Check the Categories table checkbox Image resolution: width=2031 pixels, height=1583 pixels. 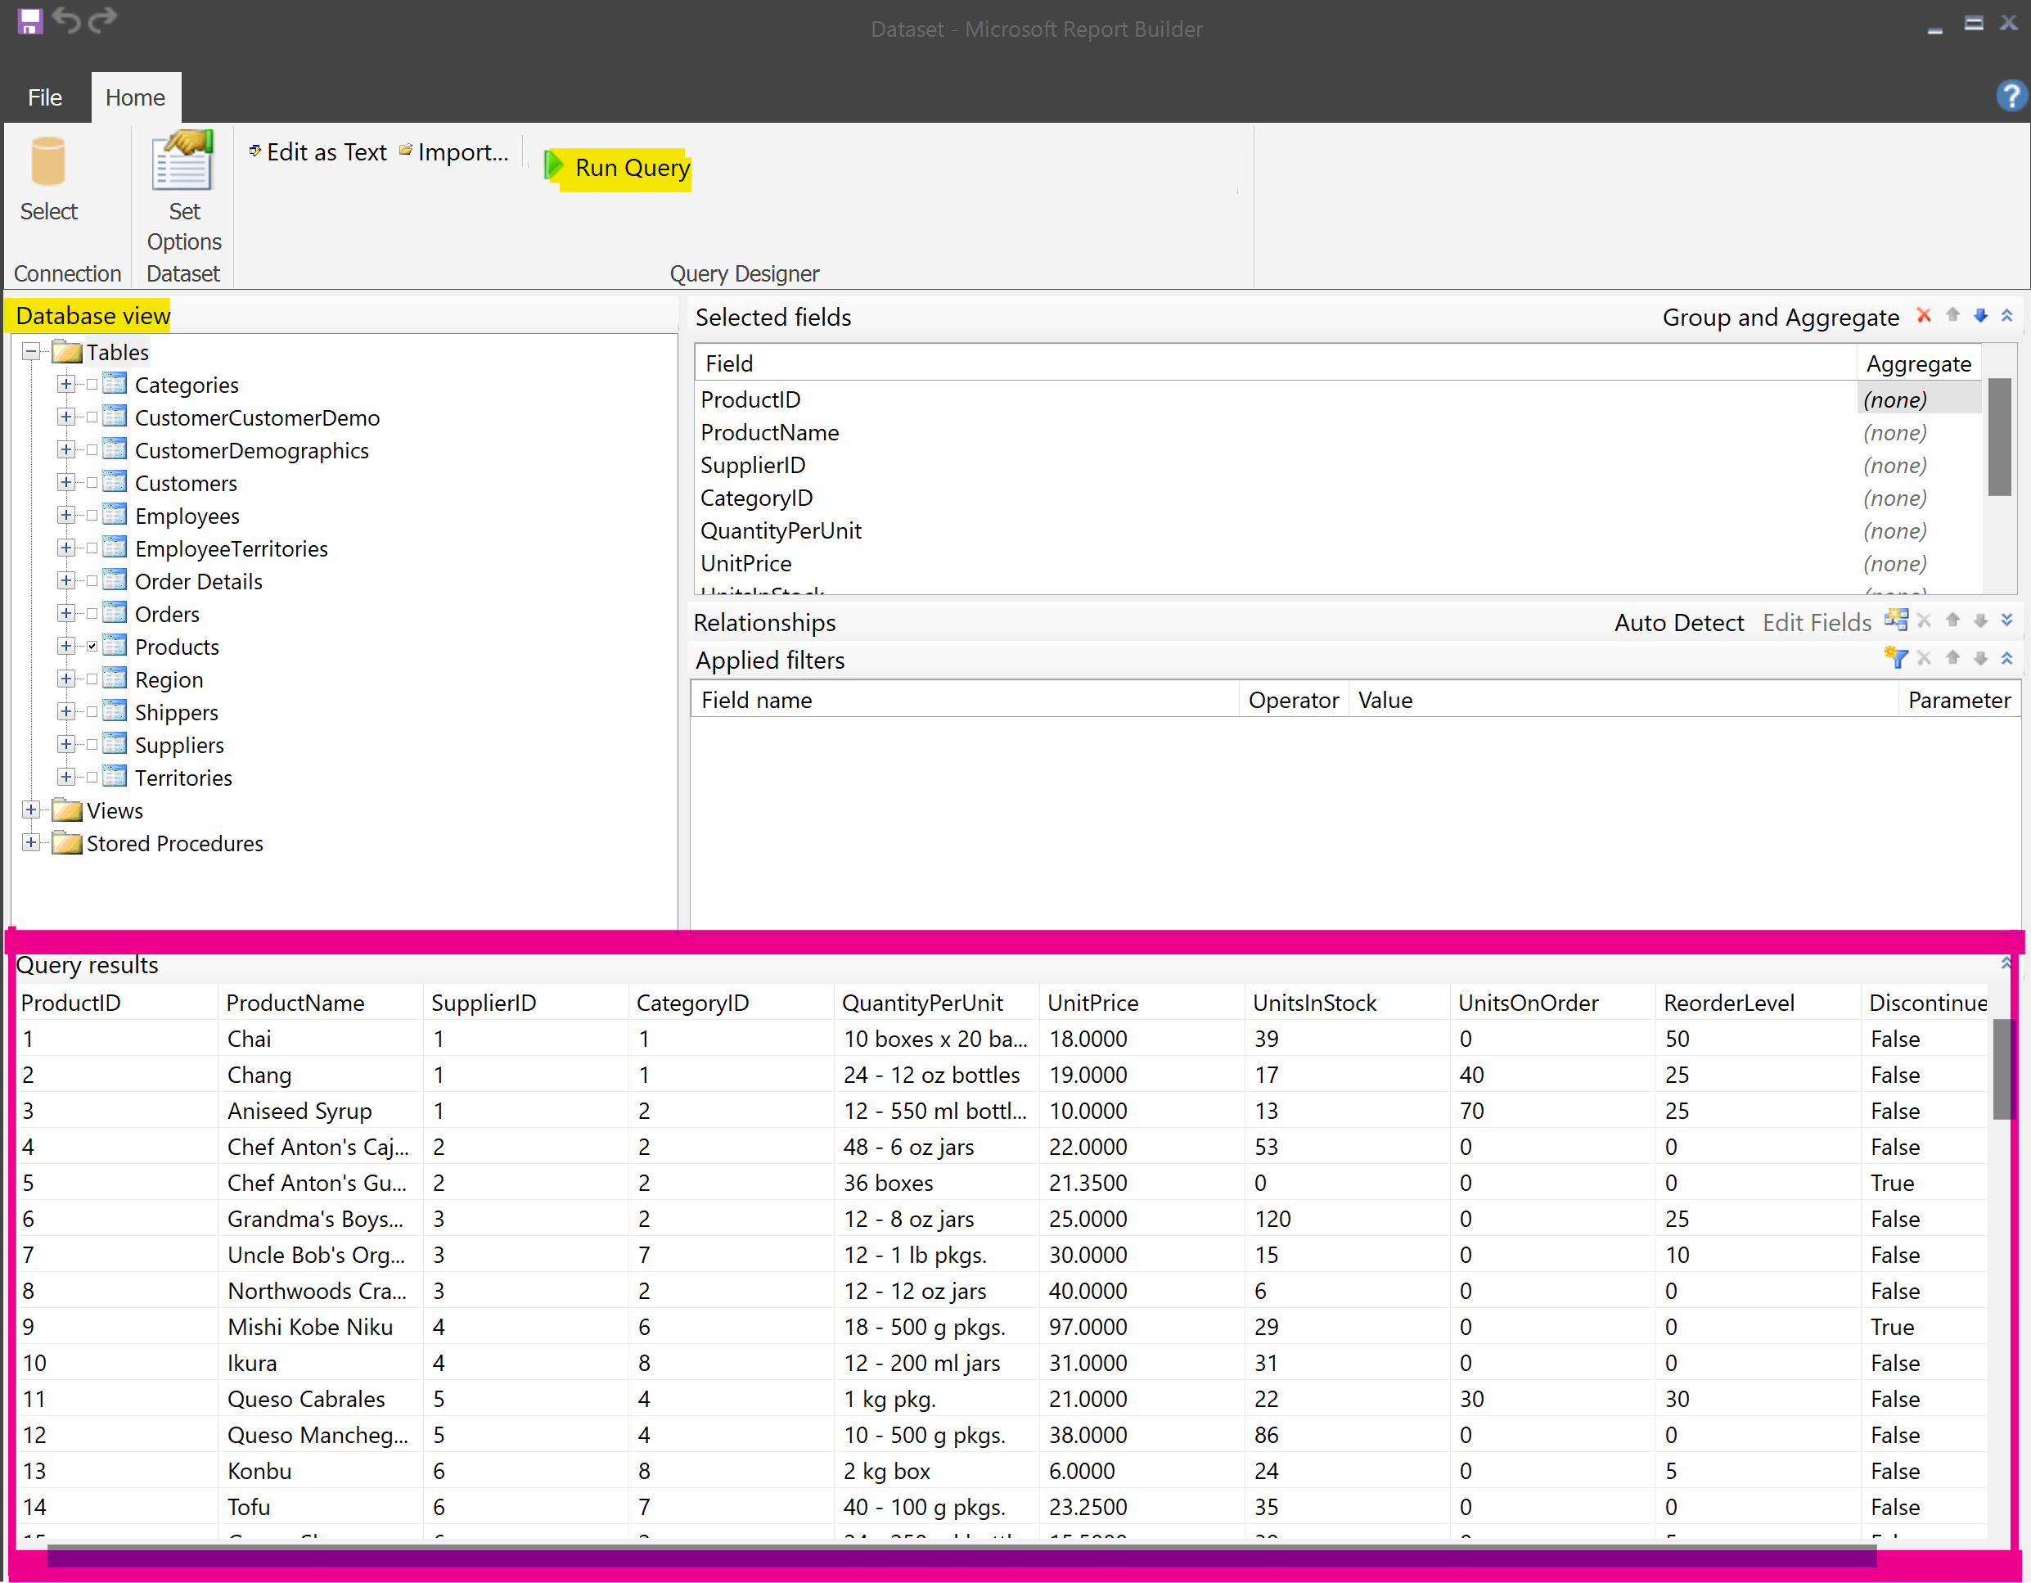92,385
